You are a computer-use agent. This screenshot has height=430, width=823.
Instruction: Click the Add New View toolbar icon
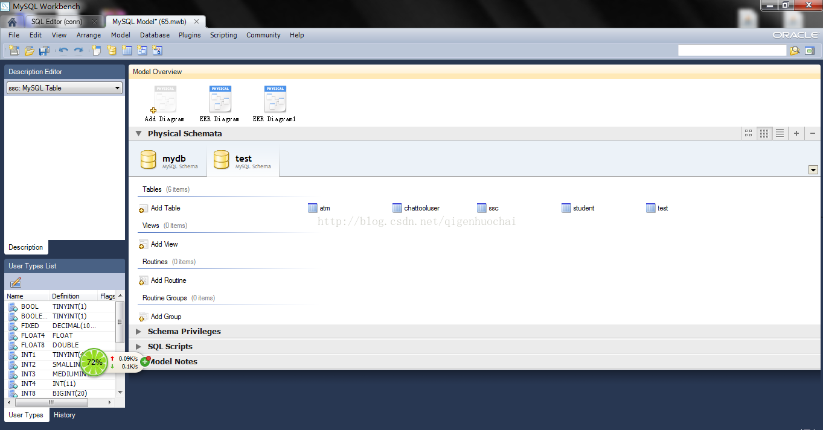tap(142, 51)
